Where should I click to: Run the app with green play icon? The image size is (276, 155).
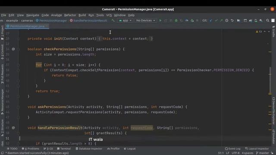point(160,21)
